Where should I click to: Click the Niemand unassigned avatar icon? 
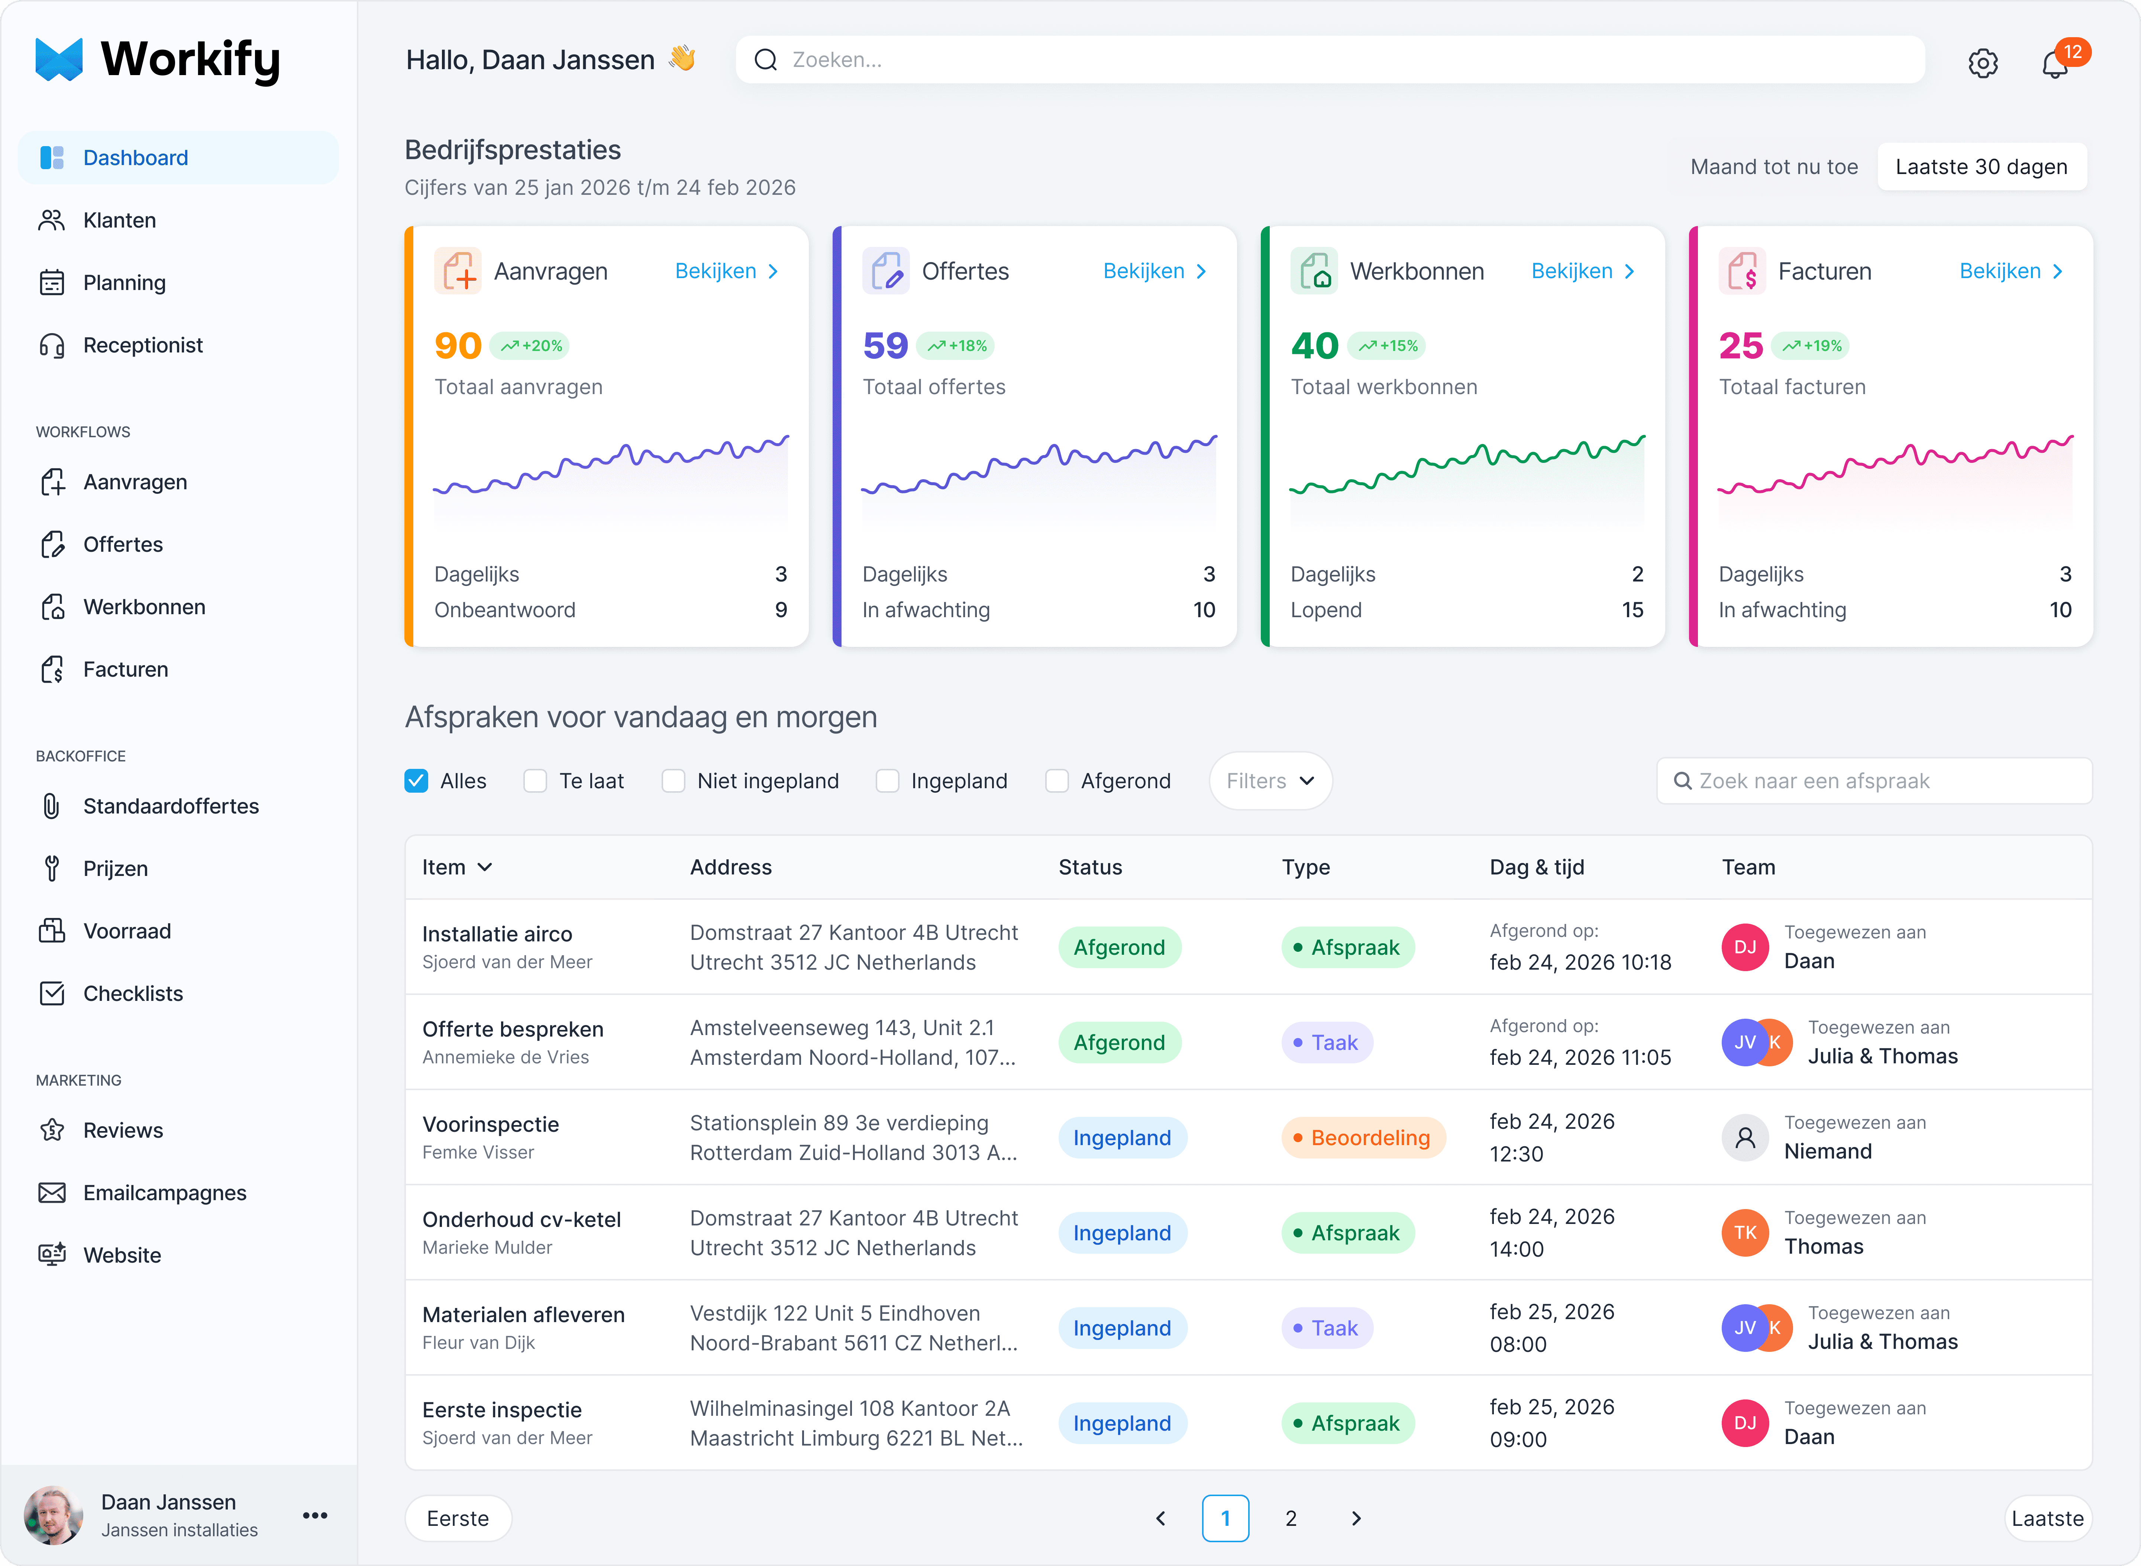[x=1745, y=1138]
